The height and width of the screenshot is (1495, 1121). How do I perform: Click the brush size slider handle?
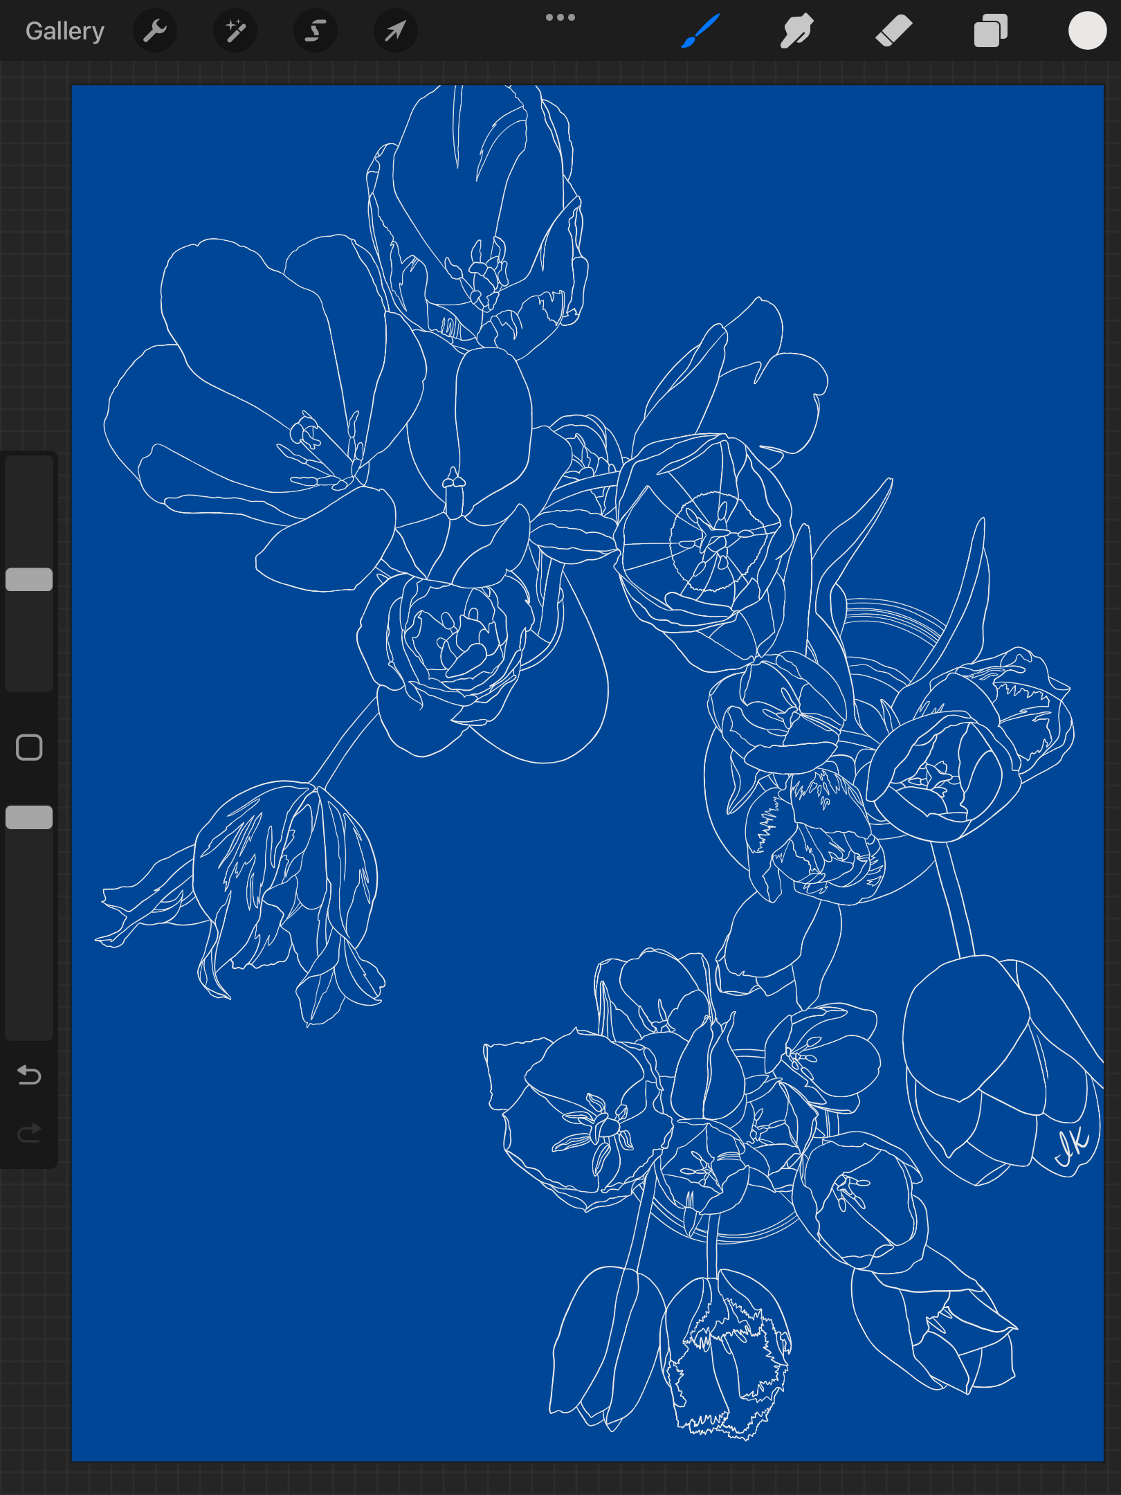pyautogui.click(x=29, y=579)
